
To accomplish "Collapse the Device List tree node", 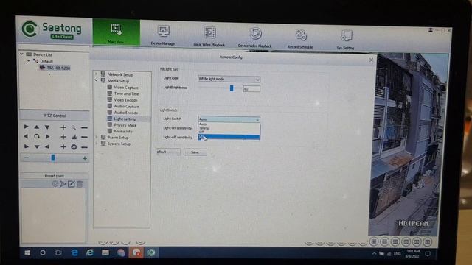I will coord(21,54).
